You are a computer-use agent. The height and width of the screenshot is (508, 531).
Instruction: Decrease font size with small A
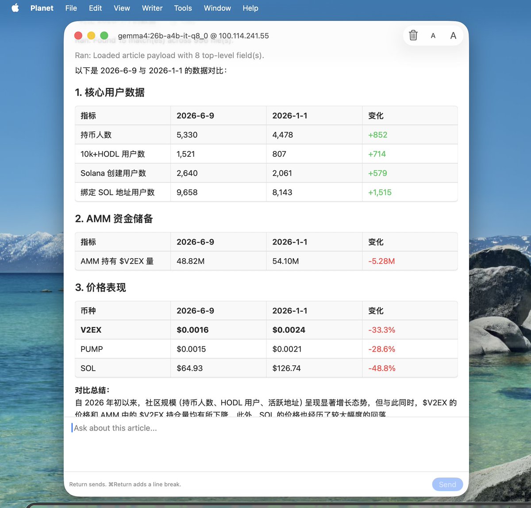pyautogui.click(x=433, y=35)
